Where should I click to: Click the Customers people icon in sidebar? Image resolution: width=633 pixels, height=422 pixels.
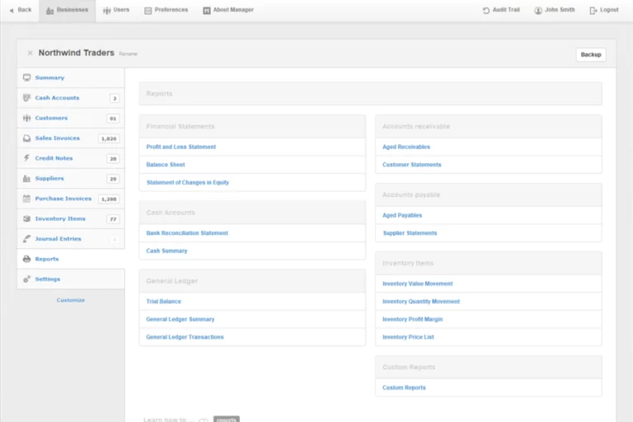click(26, 118)
